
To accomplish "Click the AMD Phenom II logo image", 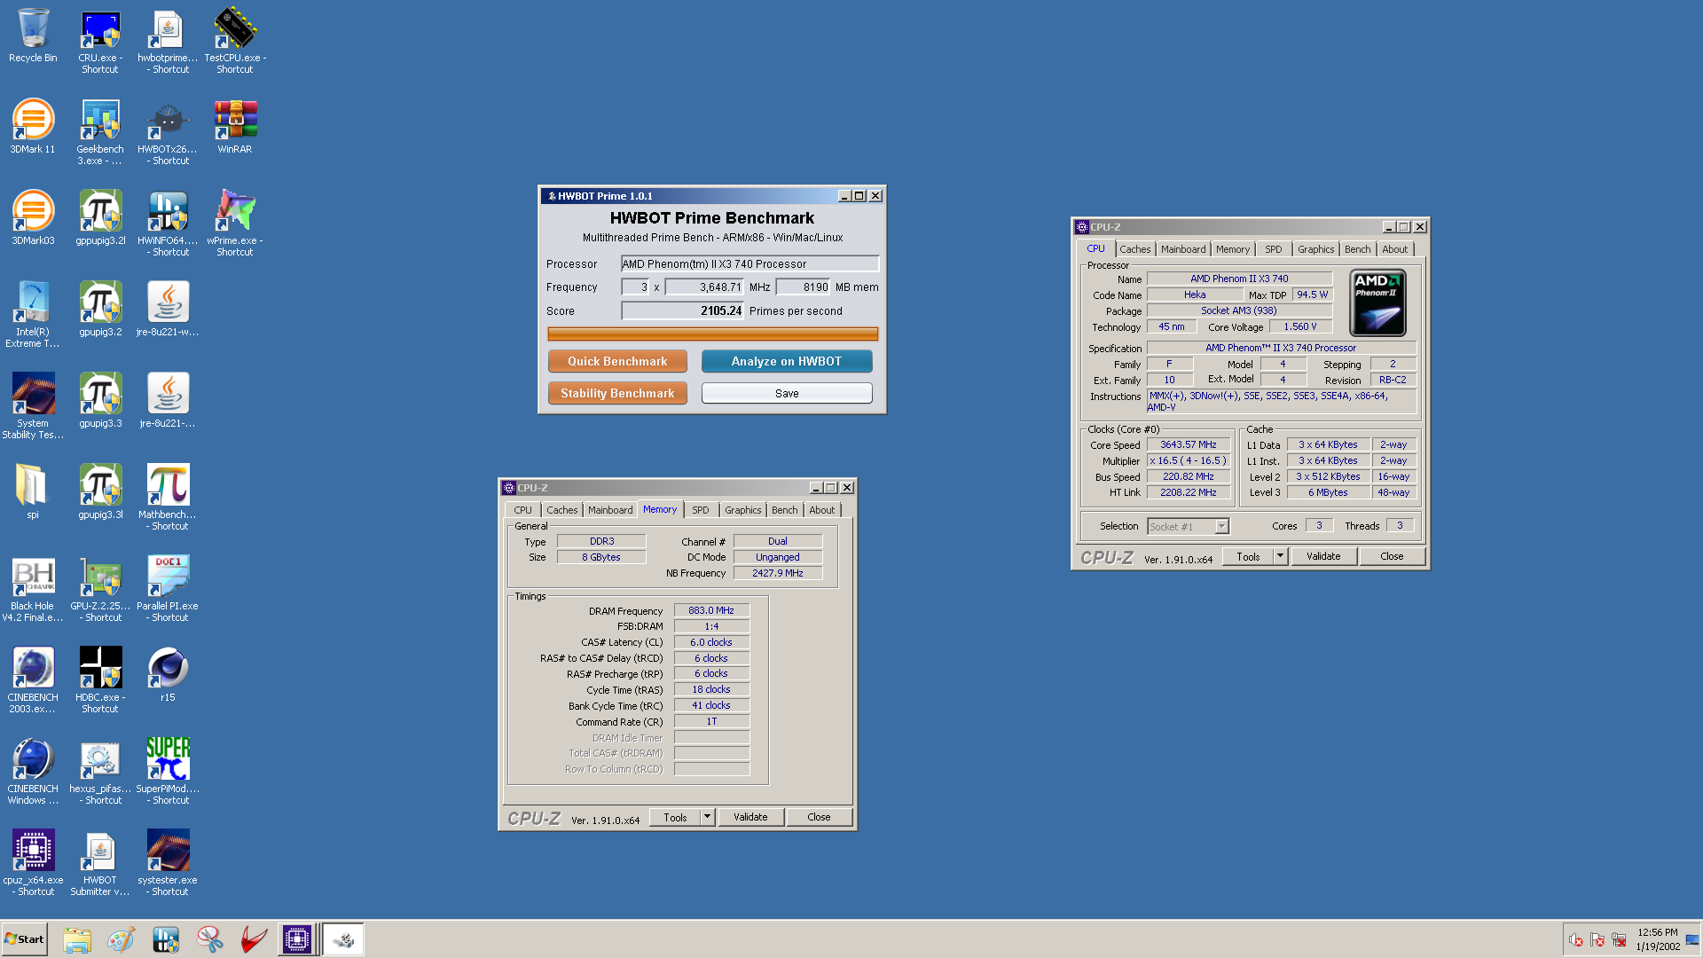I will pyautogui.click(x=1377, y=303).
